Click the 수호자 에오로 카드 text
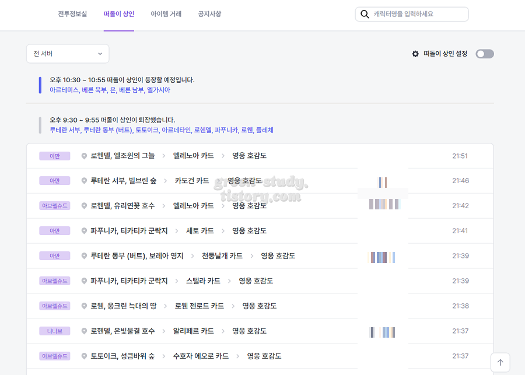The height and width of the screenshot is (375, 525). pos(201,356)
